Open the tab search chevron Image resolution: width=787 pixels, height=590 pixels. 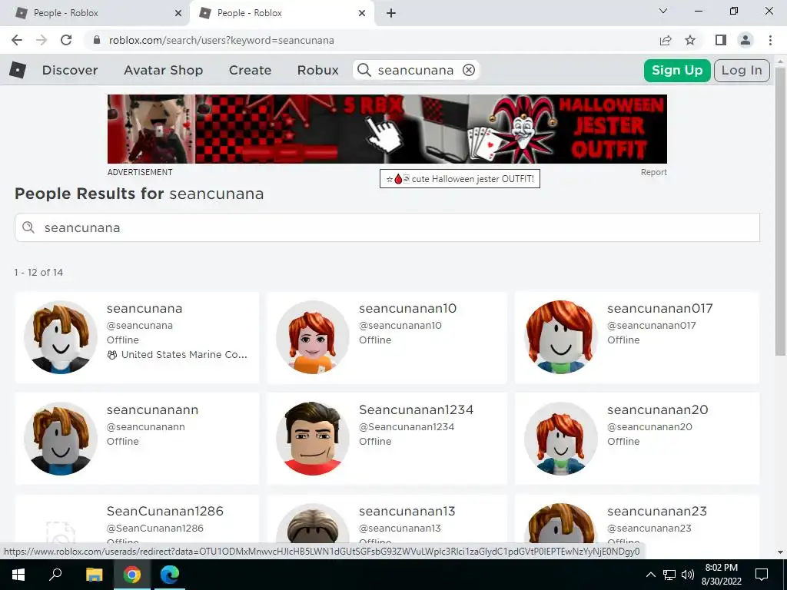[663, 11]
